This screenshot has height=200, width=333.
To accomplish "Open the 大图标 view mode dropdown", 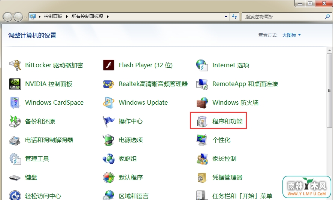I will coord(291,35).
